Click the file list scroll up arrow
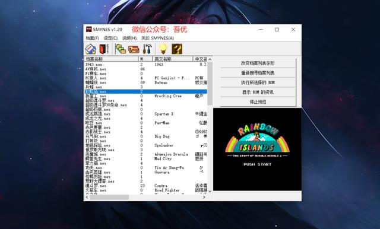This screenshot has width=380, height=229. pyautogui.click(x=210, y=59)
